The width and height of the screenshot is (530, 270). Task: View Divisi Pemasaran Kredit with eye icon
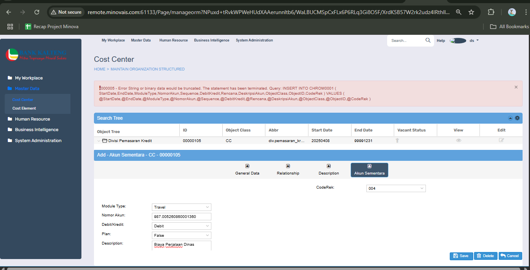pos(458,140)
